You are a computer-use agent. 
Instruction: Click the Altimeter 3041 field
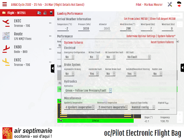click(x=105, y=29)
